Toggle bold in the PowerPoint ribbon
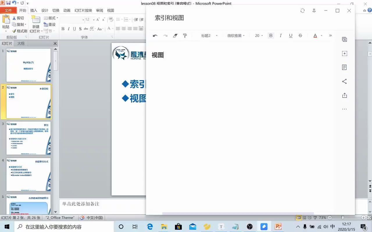Viewport: 372px width, 232px height. pos(63,29)
